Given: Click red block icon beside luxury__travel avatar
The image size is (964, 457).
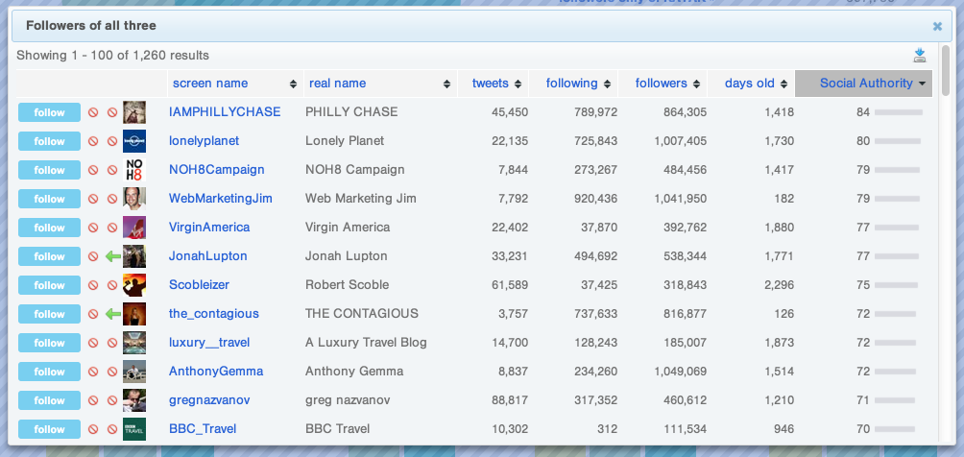Looking at the screenshot, I should [112, 343].
